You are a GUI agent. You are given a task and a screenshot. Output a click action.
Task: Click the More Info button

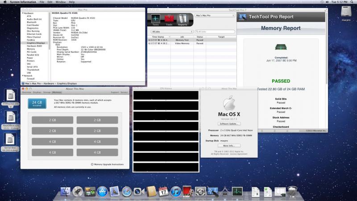coord(229,146)
